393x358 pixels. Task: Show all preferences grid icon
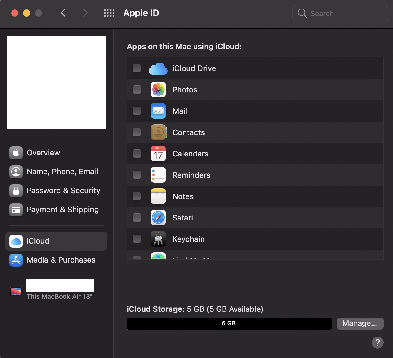pyautogui.click(x=109, y=13)
